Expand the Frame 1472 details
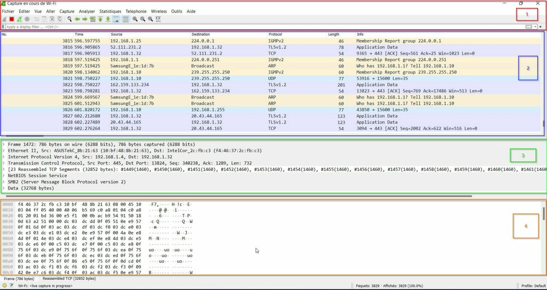This screenshot has height=290, width=547. [4, 144]
